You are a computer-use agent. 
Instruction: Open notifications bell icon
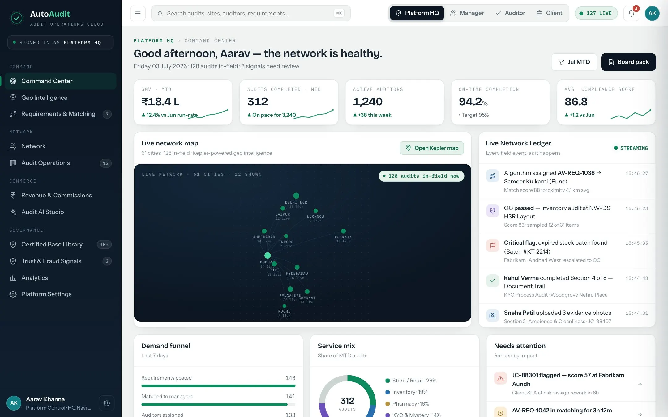coord(631,13)
